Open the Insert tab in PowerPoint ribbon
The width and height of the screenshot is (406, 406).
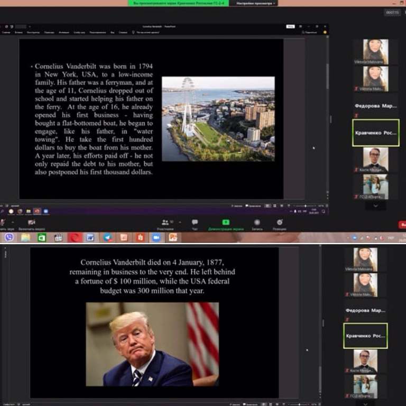tap(20, 32)
